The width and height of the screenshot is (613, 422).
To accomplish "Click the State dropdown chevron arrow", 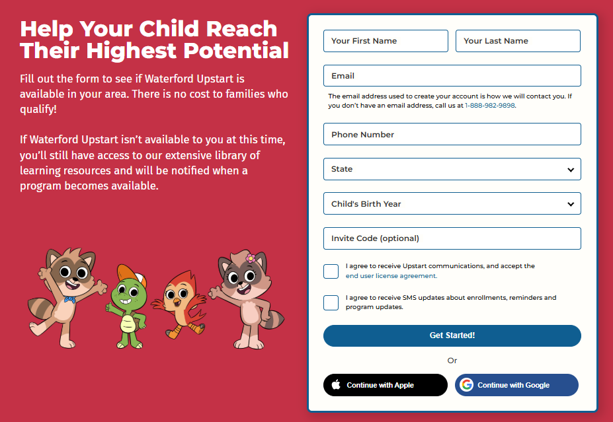I will click(571, 170).
